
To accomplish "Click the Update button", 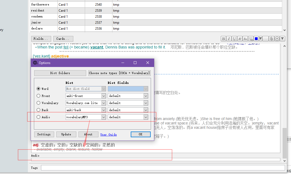I will 66,134.
